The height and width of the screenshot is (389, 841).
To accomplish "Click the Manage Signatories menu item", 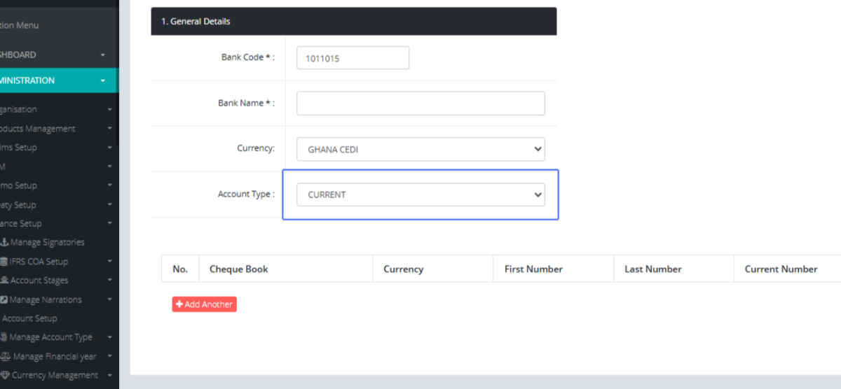I will [x=47, y=243].
